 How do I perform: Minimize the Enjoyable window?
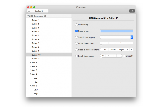coord(31,7)
